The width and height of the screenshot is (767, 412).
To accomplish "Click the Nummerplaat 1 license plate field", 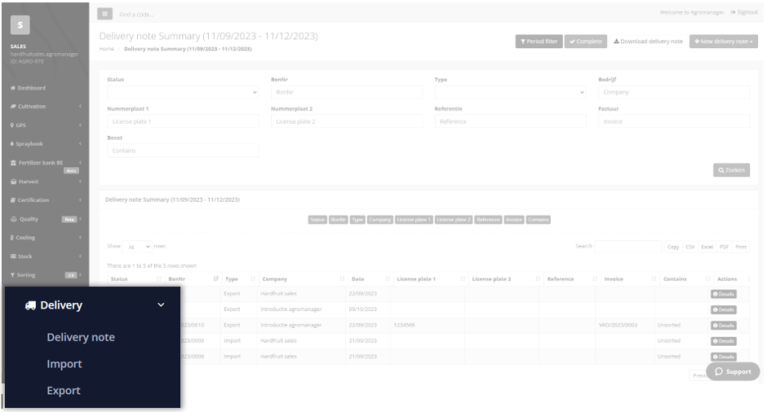I will pyautogui.click(x=183, y=121).
